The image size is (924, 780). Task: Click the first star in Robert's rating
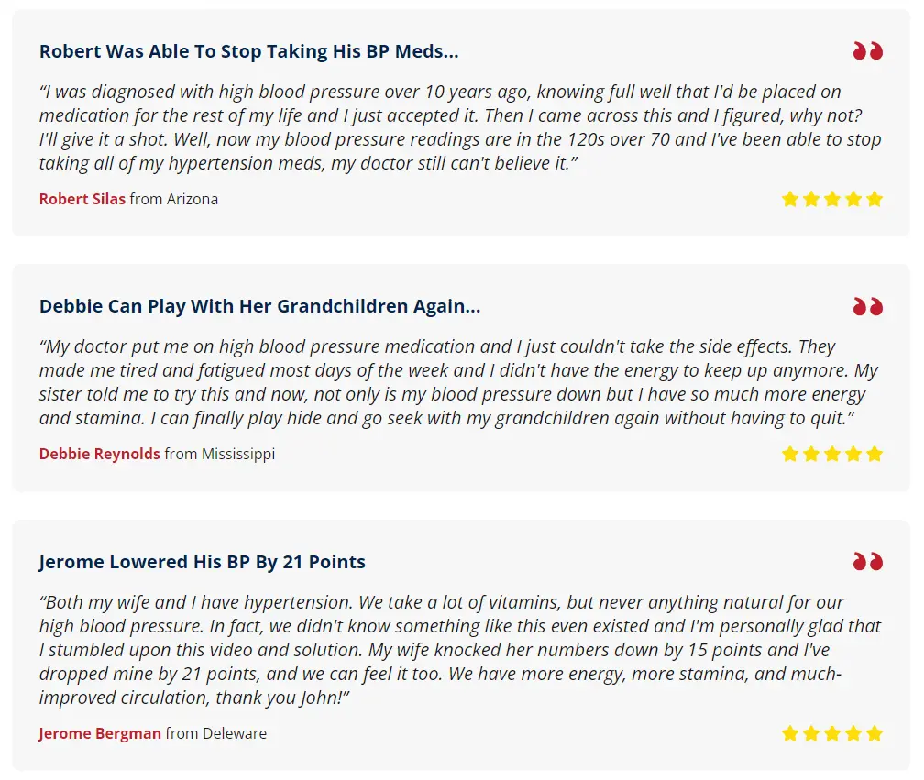coord(790,199)
